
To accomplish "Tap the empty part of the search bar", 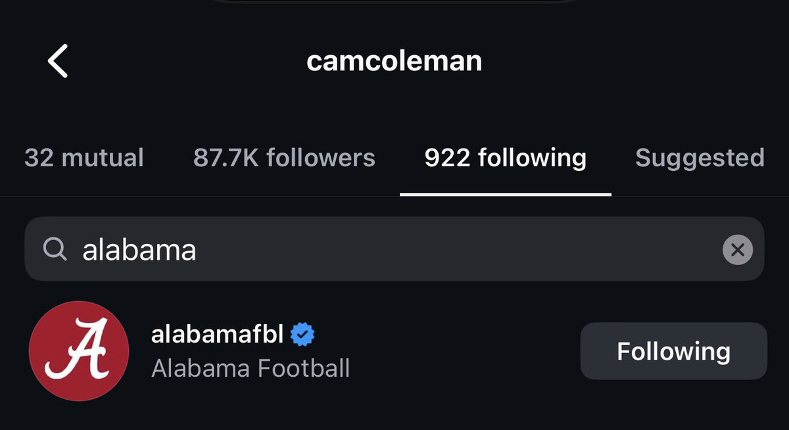I will [460, 249].
